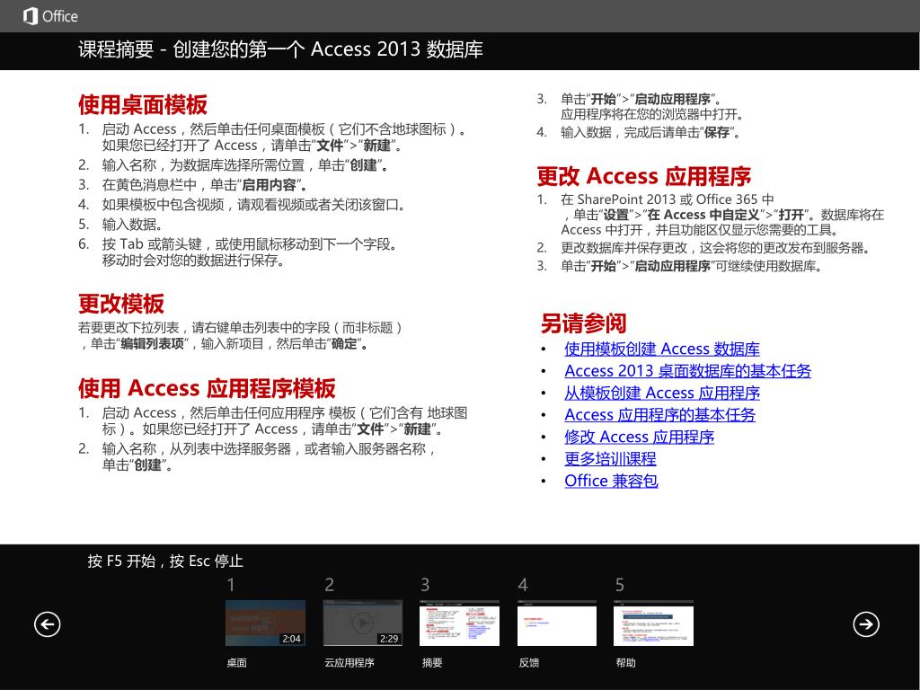Open the 更多培训课程 link

pyautogui.click(x=610, y=459)
